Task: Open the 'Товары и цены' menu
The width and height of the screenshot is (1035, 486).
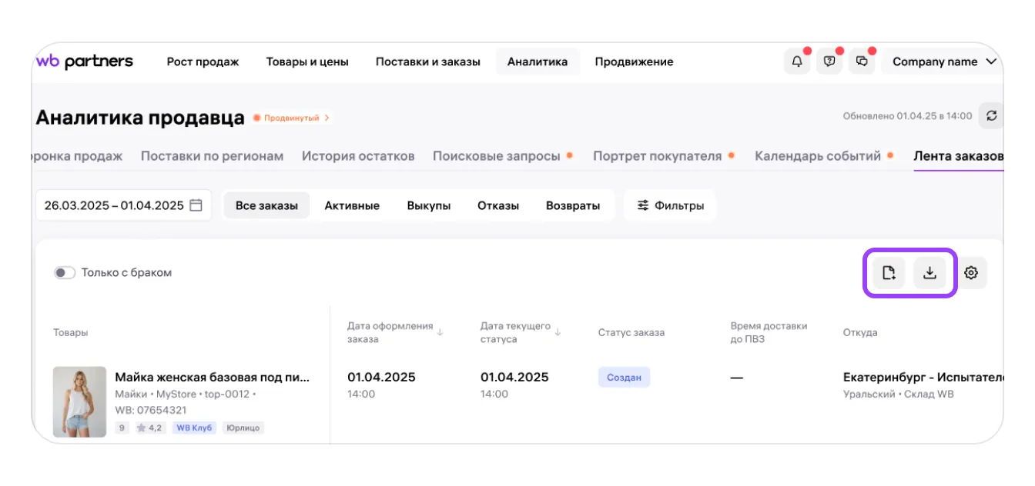Action: [x=307, y=62]
